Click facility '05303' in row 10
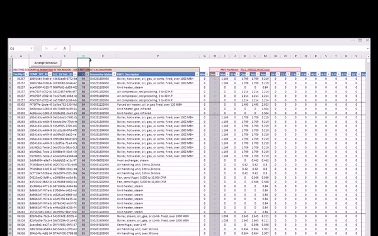378x236 pixels. (21, 104)
